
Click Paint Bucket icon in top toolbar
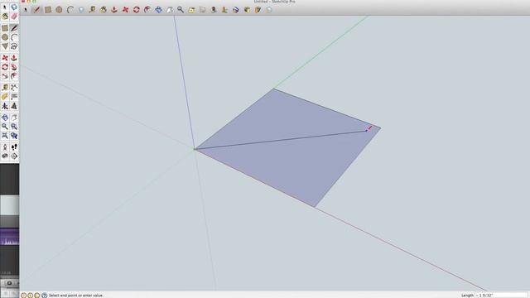(103, 10)
